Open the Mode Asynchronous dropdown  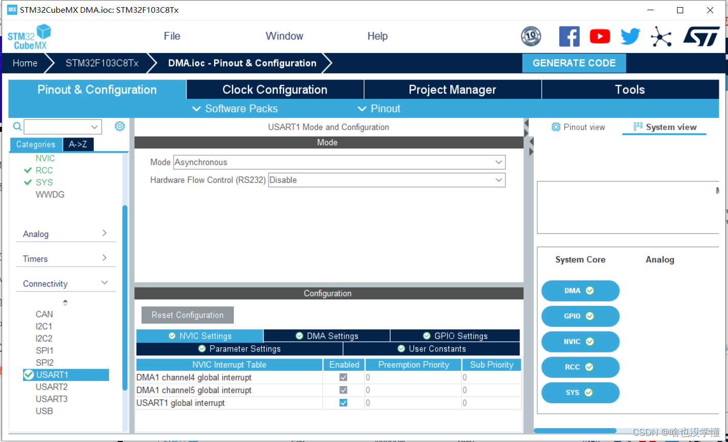tap(339, 162)
